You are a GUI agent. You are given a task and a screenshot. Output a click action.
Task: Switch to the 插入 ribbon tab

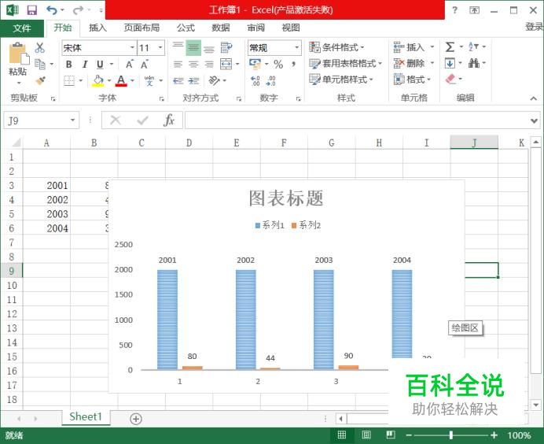click(x=98, y=28)
